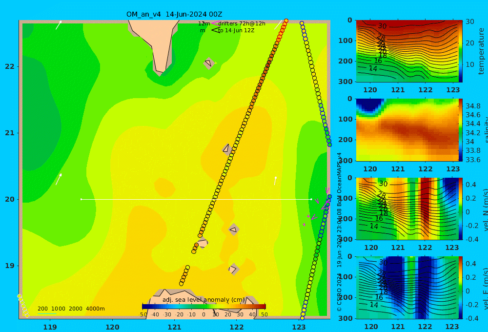Click the vel. E colorbar
488x332 pixels.
pos(461,288)
